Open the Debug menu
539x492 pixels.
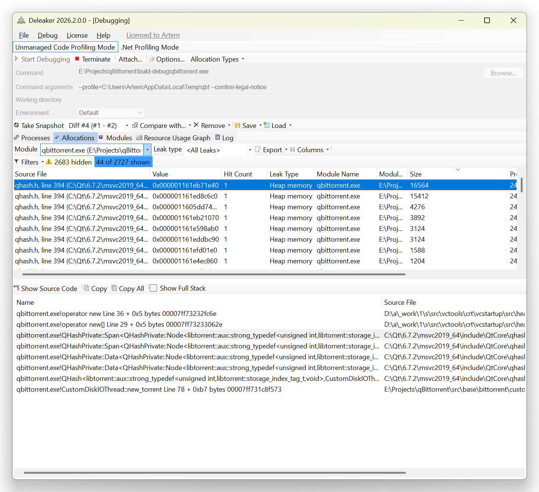click(48, 35)
